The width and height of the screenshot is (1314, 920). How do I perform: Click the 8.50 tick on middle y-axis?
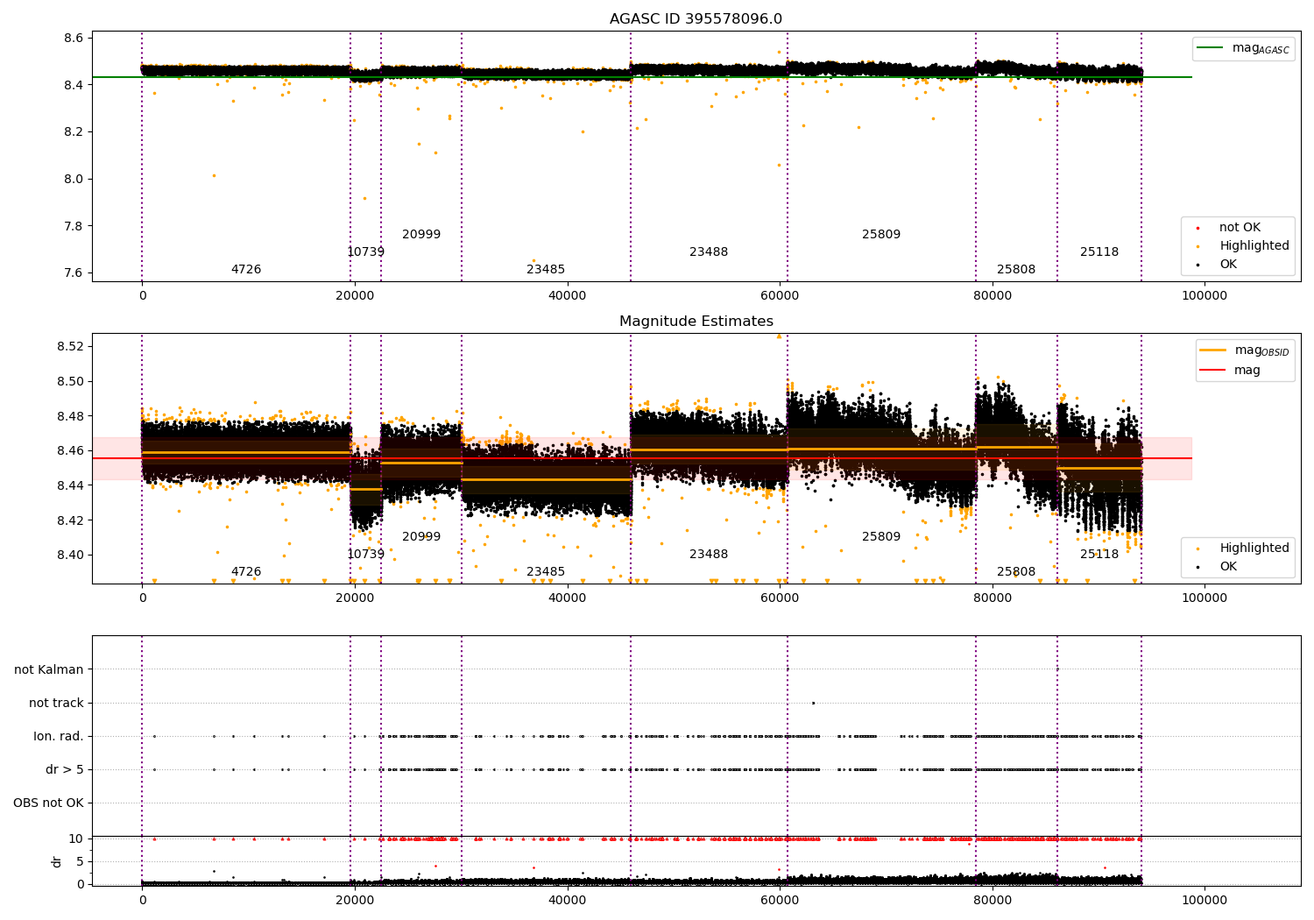pyautogui.click(x=70, y=381)
